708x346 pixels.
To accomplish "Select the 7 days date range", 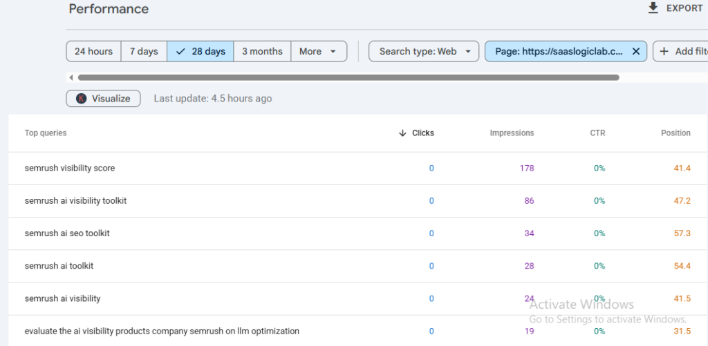I will (x=144, y=51).
